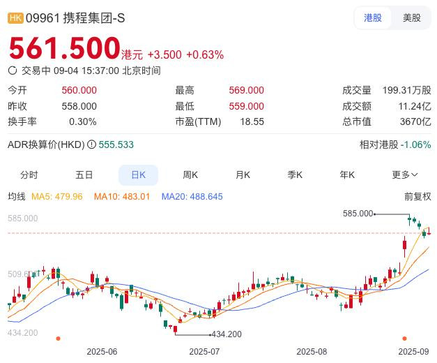The height and width of the screenshot is (363, 437).
Task: Click the 434.200 low price marker
Action: (227, 334)
